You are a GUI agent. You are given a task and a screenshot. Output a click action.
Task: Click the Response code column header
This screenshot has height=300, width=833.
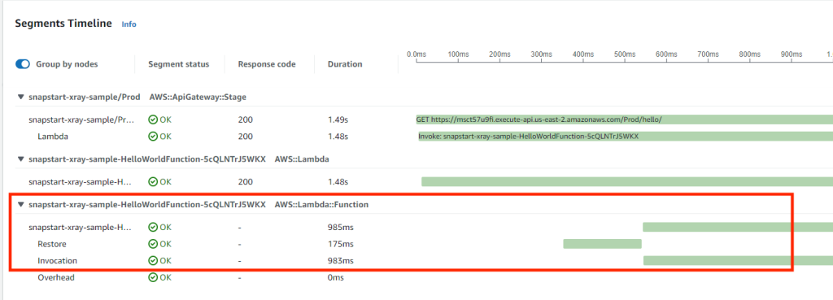[267, 64]
